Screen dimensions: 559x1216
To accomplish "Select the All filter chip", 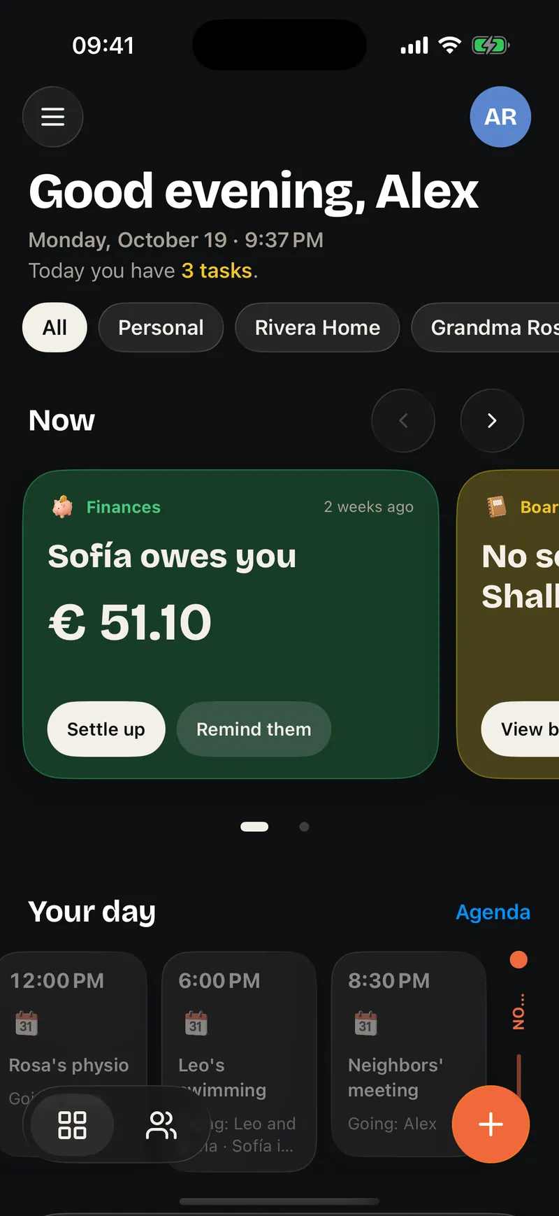I will [55, 327].
